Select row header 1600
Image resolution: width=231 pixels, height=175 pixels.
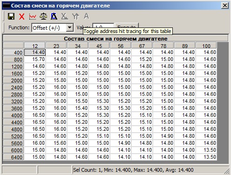pos(14,74)
